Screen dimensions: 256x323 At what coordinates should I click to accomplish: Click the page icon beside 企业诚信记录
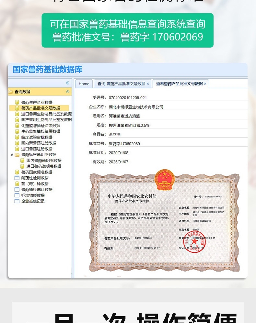(x=17, y=201)
